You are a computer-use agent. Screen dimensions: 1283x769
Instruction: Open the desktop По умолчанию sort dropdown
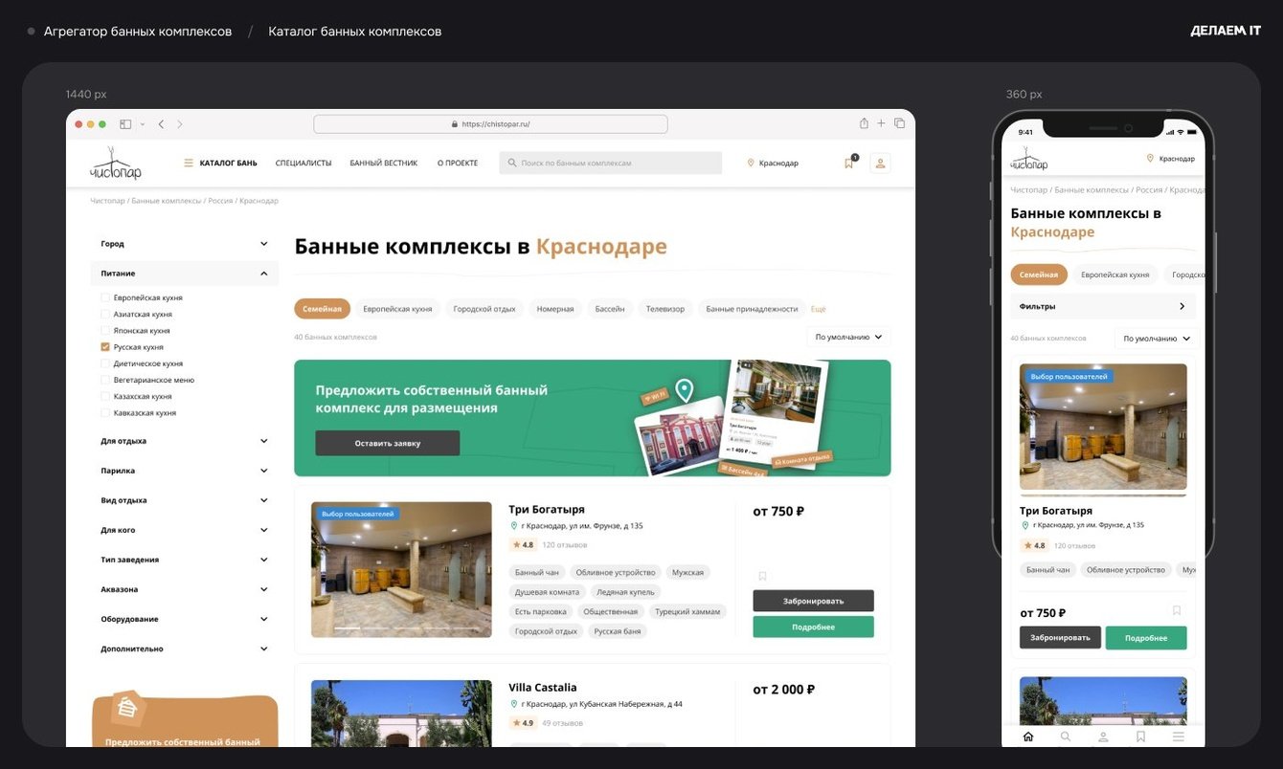(x=848, y=337)
